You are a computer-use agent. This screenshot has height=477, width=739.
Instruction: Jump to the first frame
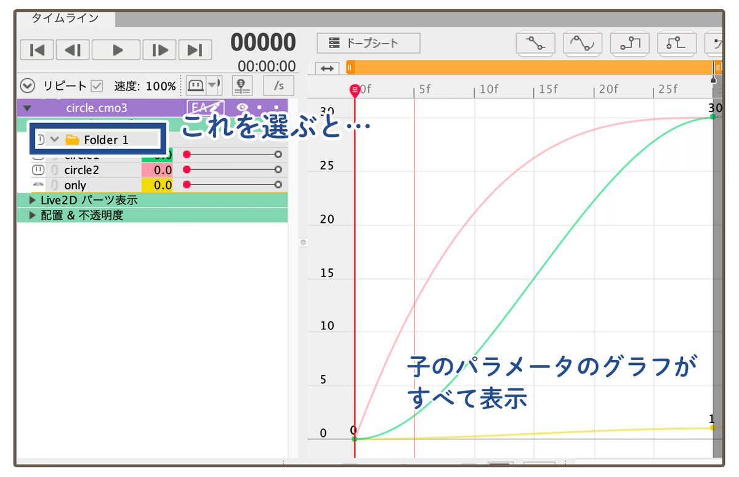36,50
